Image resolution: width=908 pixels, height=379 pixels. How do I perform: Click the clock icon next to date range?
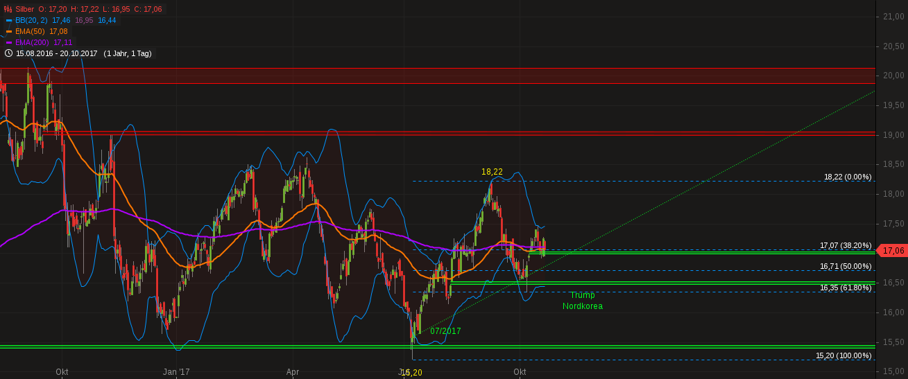(8, 53)
